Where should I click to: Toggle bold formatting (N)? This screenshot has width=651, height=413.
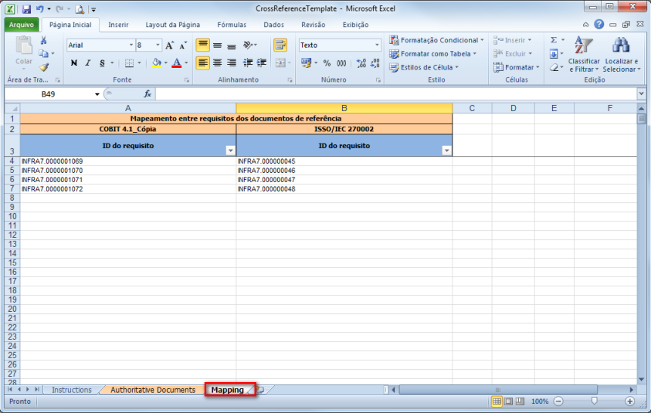pyautogui.click(x=74, y=63)
